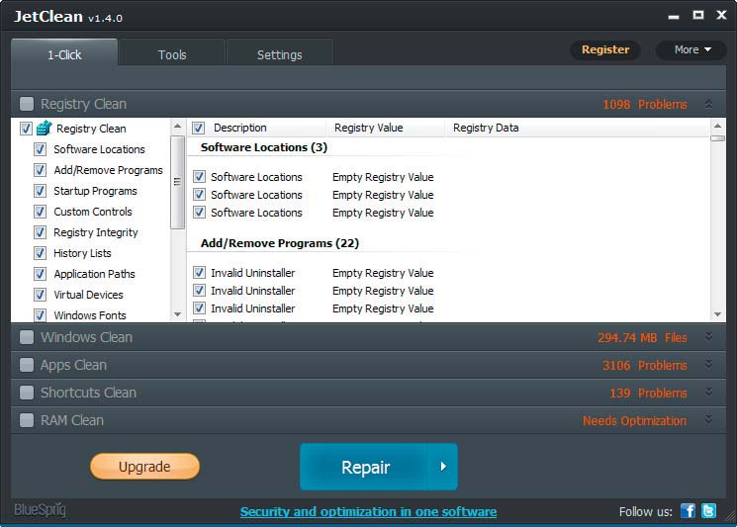Uncheck Custom Controls in the tree
737x527 pixels.
click(40, 212)
